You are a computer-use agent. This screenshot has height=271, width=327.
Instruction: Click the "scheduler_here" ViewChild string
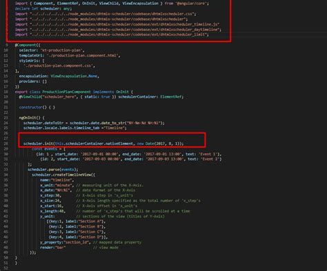59,97
